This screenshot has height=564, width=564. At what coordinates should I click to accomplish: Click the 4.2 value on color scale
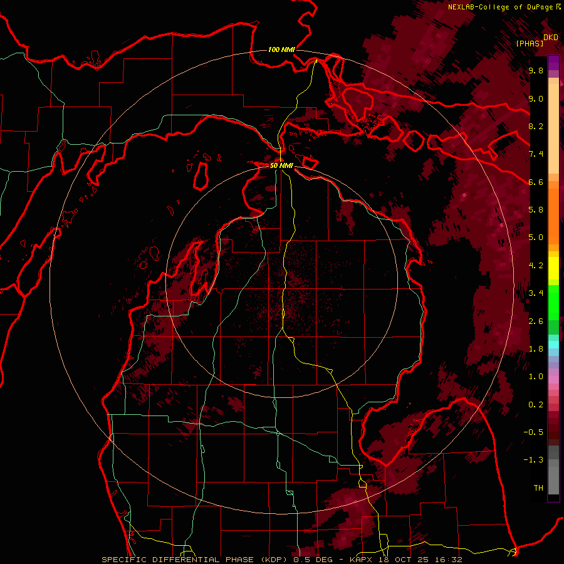click(536, 266)
